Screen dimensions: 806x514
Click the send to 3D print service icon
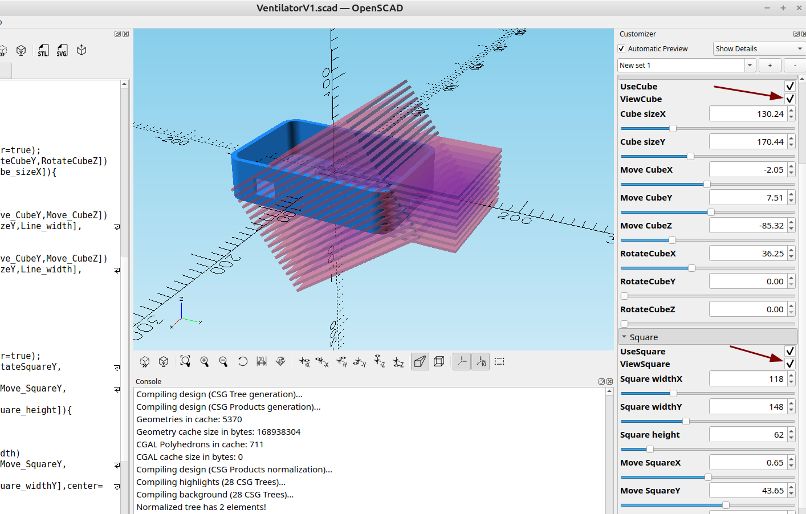click(82, 50)
